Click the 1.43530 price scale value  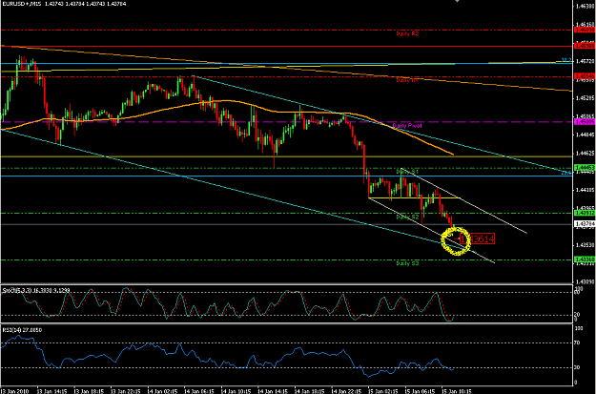[583, 245]
